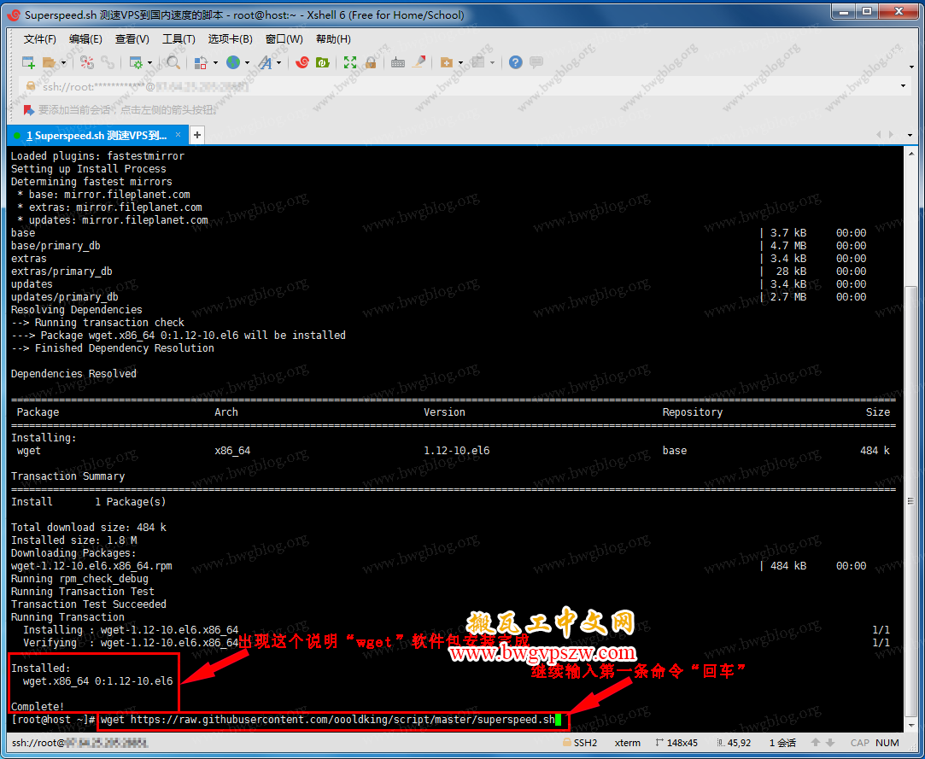Expand the open-session folder dropdown arrow
The width and height of the screenshot is (925, 759).
64,62
